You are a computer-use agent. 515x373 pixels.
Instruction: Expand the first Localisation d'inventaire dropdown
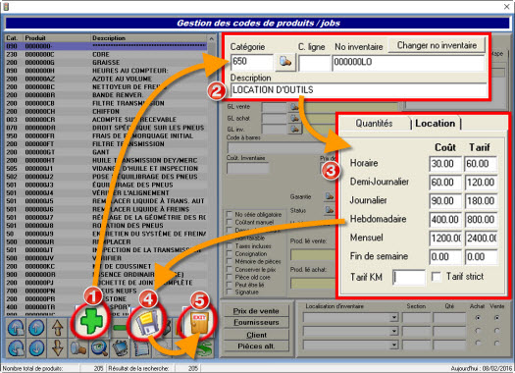click(x=393, y=318)
